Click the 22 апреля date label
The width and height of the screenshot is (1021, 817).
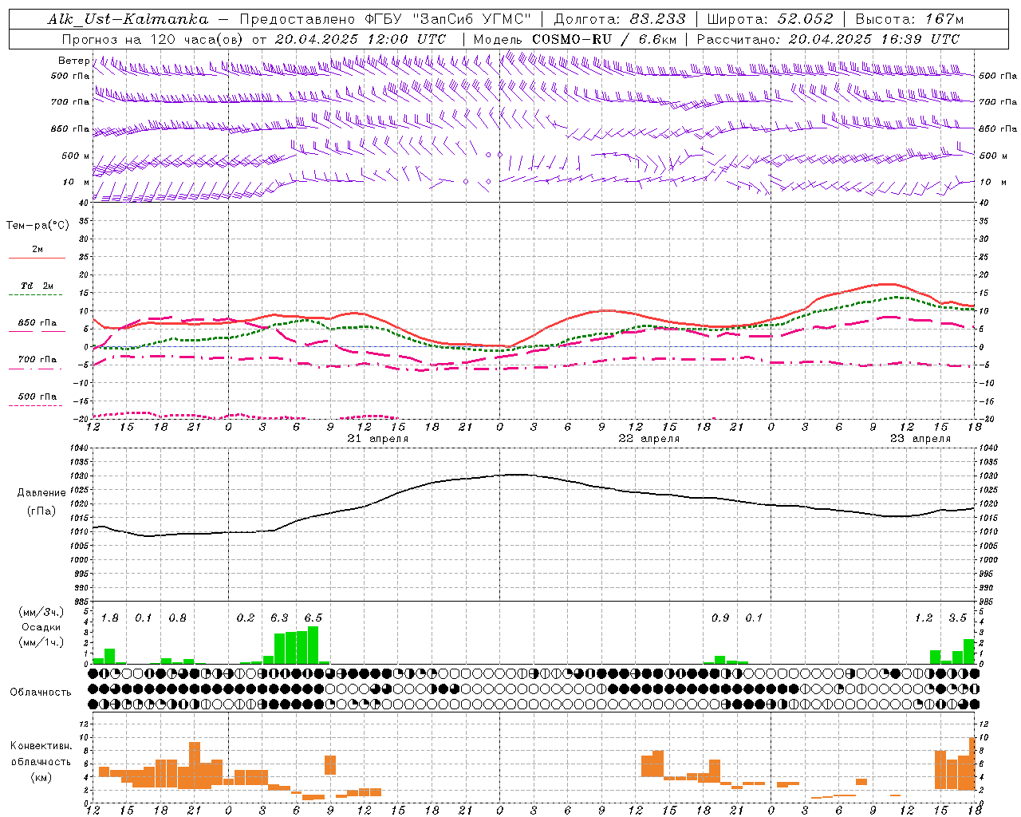point(648,439)
